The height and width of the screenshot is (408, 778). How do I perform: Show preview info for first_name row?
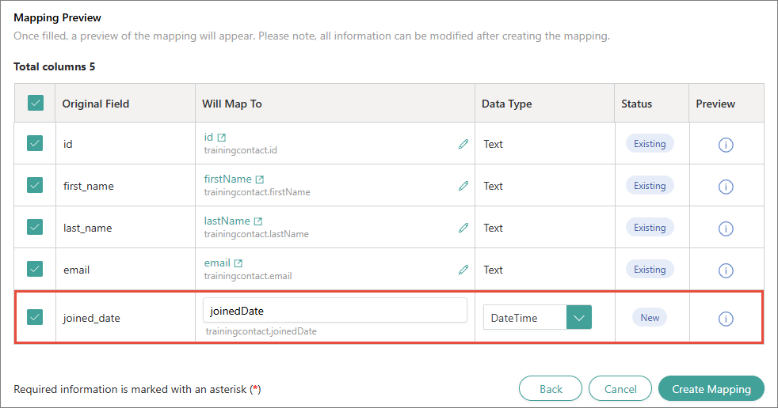click(x=726, y=187)
